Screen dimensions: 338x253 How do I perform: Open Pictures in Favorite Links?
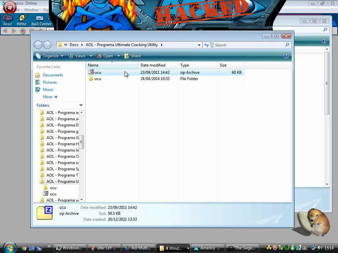50,82
